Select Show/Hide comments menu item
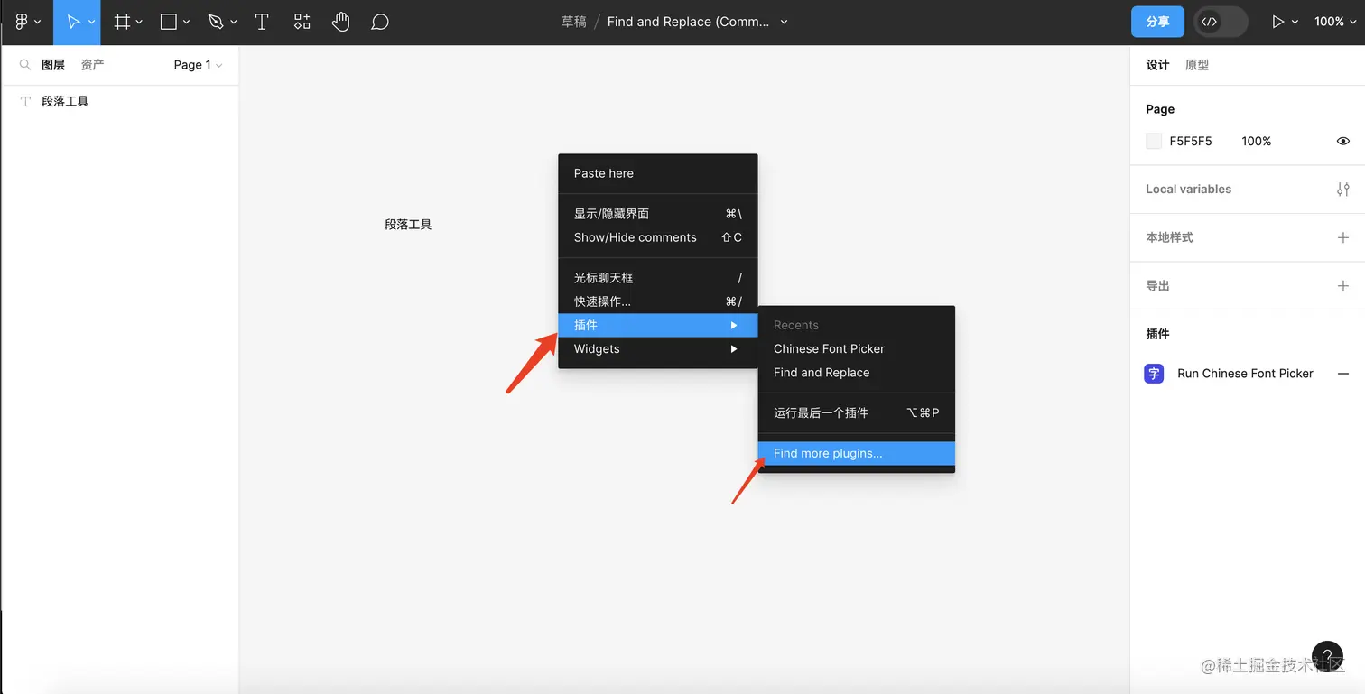Screen dimensions: 1365x694 [657, 237]
